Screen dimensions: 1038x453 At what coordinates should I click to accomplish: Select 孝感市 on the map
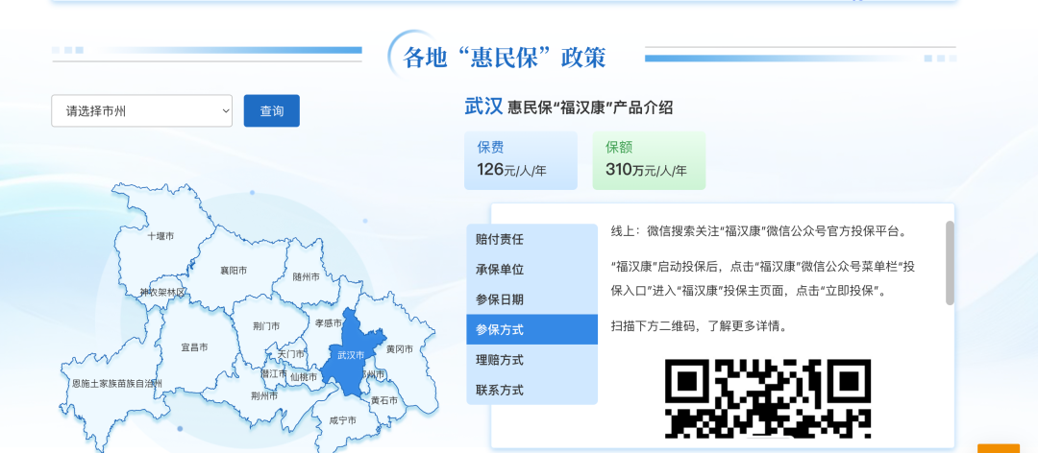329,323
